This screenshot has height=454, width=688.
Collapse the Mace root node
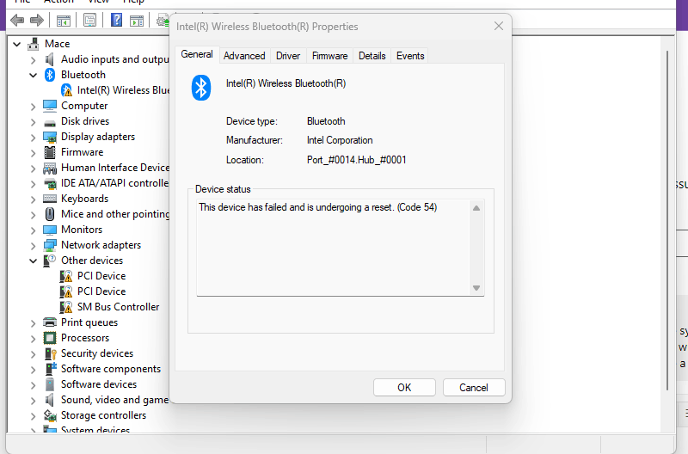pyautogui.click(x=16, y=44)
